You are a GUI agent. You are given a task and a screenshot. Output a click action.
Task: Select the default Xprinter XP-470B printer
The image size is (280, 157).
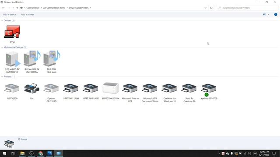click(x=209, y=89)
